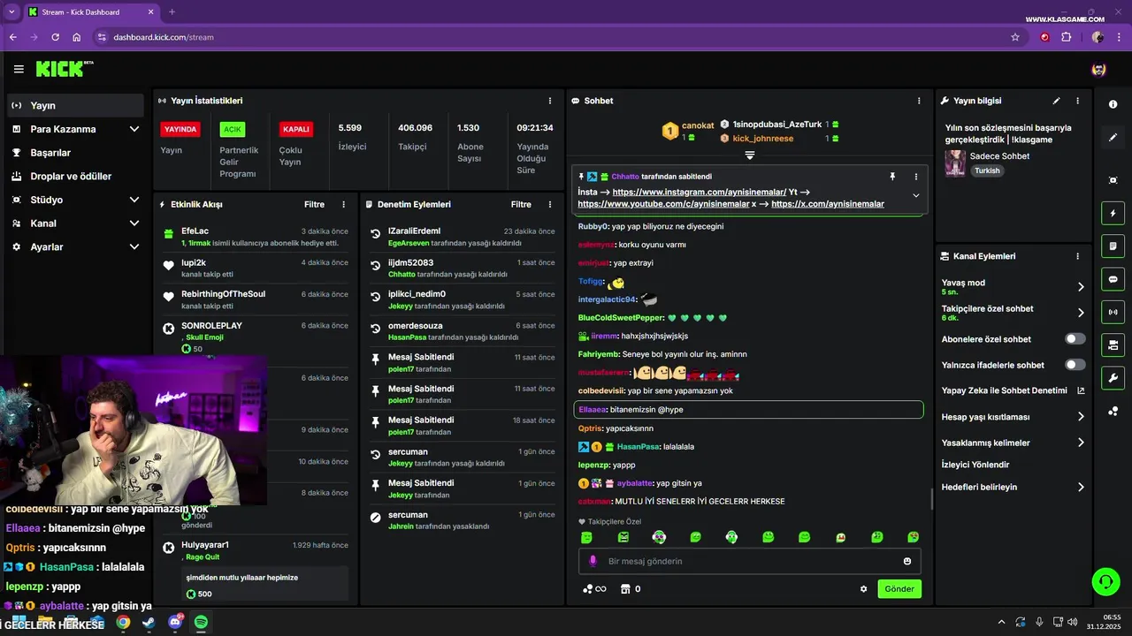Click İzleyici Yönlendir
1132x636 pixels.
click(975, 465)
